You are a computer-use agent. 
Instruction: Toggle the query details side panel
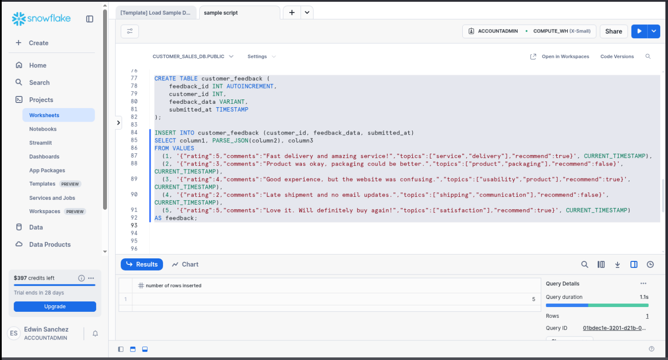pyautogui.click(x=634, y=264)
